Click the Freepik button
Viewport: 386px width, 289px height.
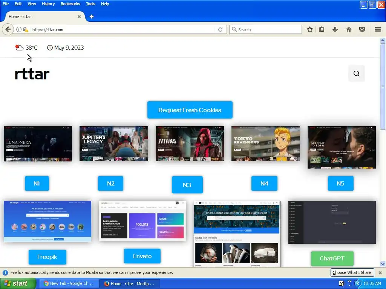pyautogui.click(x=47, y=257)
